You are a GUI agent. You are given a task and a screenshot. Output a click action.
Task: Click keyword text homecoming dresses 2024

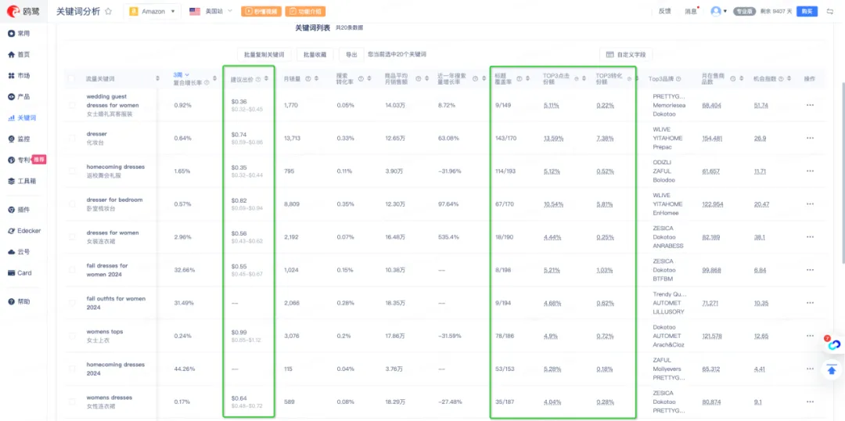116,369
